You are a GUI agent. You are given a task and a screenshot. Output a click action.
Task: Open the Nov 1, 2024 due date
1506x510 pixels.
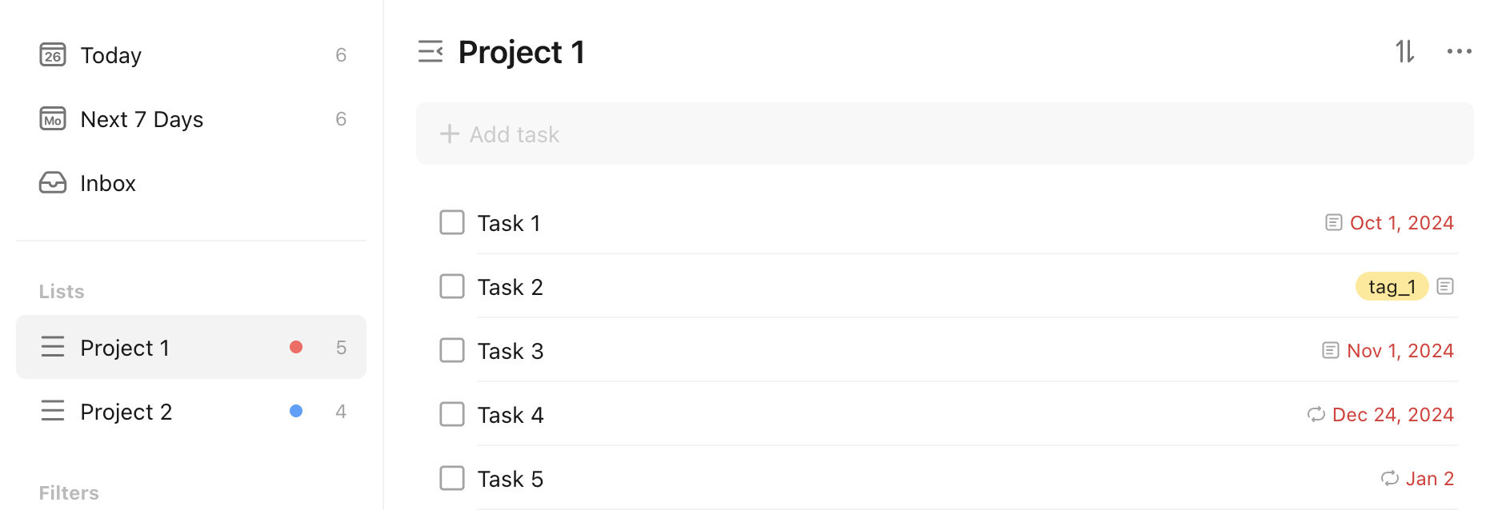coord(1400,351)
